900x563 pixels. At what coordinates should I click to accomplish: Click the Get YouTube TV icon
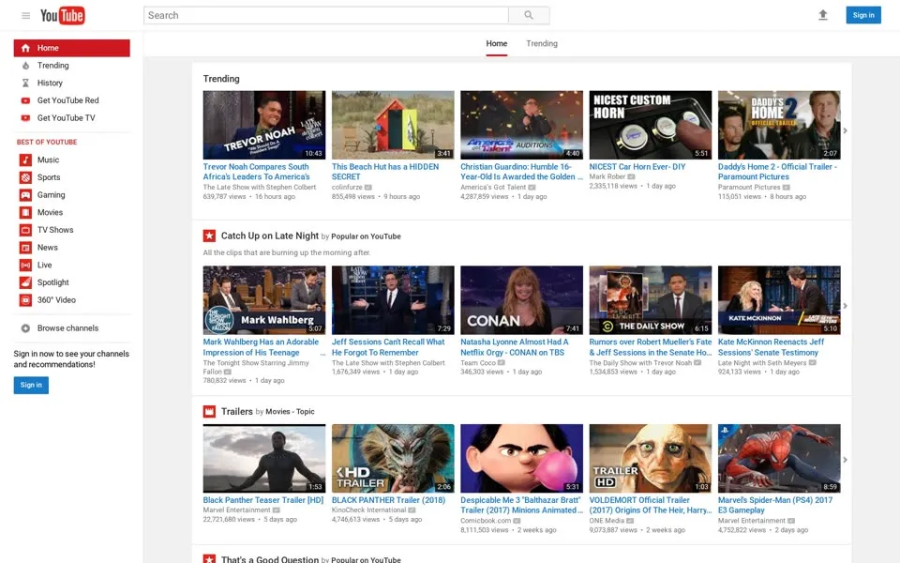tap(25, 118)
